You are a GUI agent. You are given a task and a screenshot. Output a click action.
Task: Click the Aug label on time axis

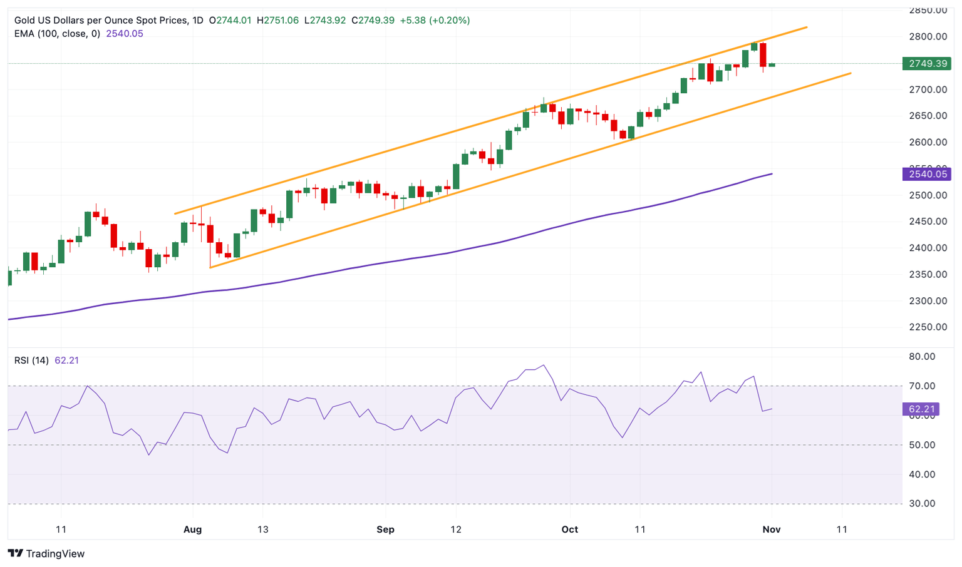[x=192, y=529]
